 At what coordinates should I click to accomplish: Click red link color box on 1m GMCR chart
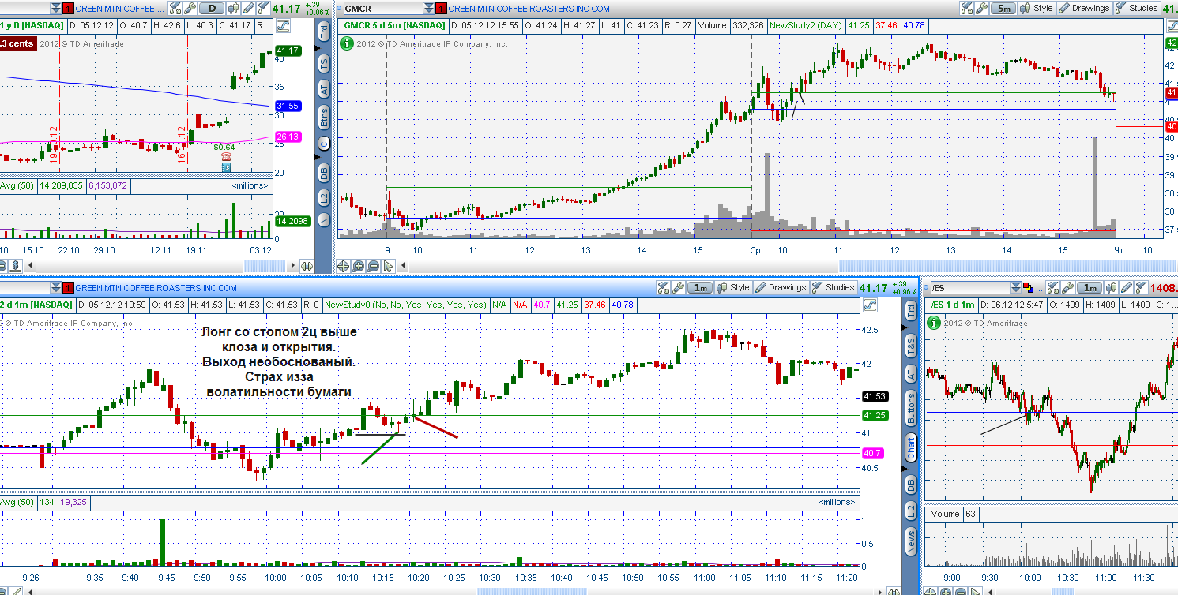(x=68, y=288)
